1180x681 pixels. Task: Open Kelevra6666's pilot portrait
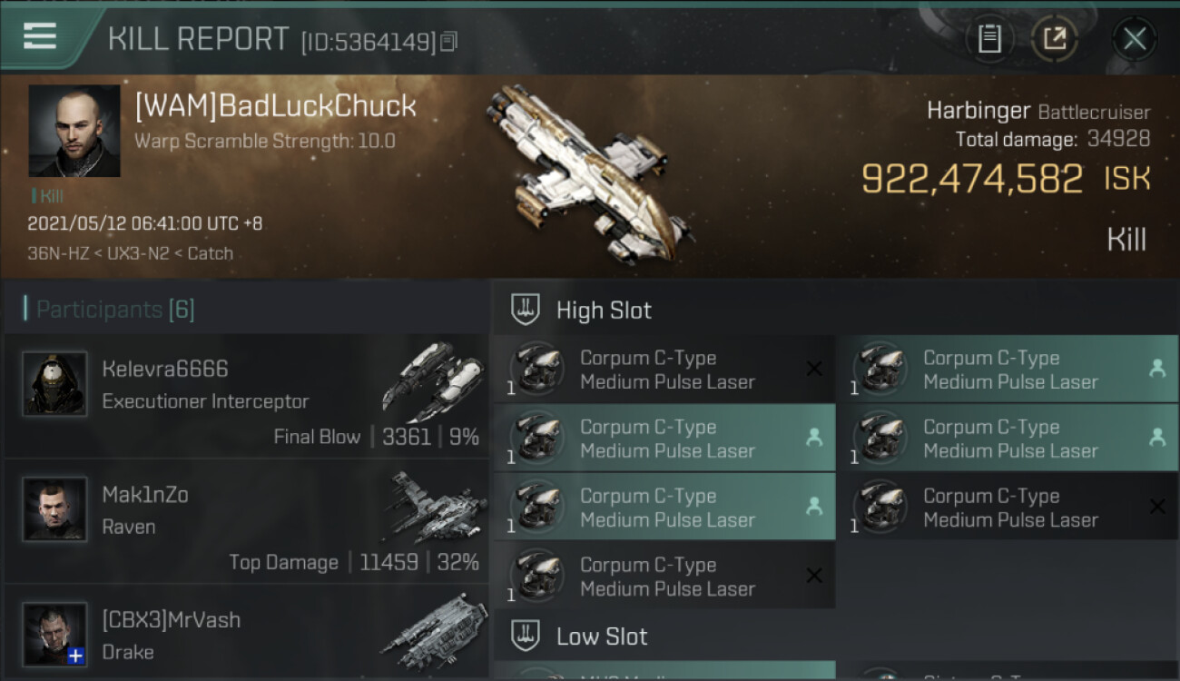pyautogui.click(x=55, y=384)
